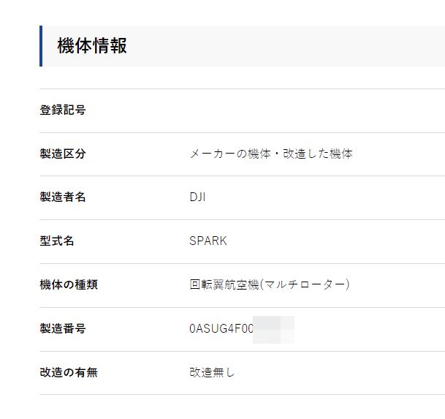This screenshot has height=419, width=445.
Task: Click the divider line above the 登録記号 row
Action: pos(241,89)
